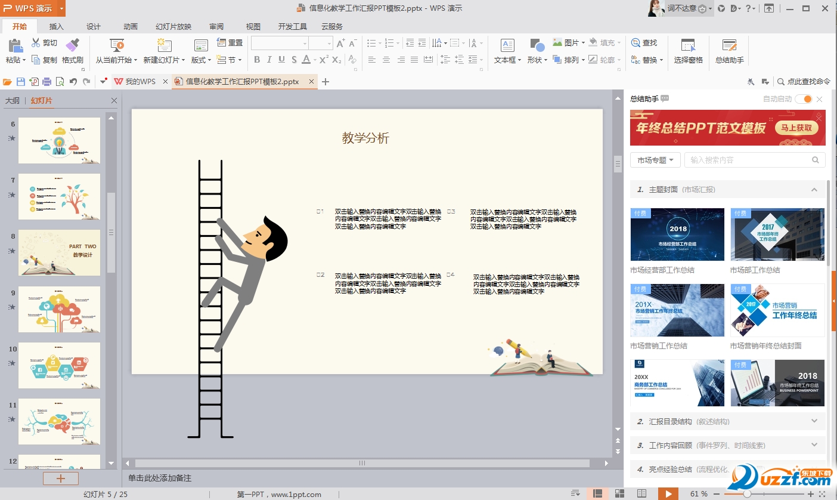Open the Layout (版式) dropdown

pyautogui.click(x=201, y=60)
